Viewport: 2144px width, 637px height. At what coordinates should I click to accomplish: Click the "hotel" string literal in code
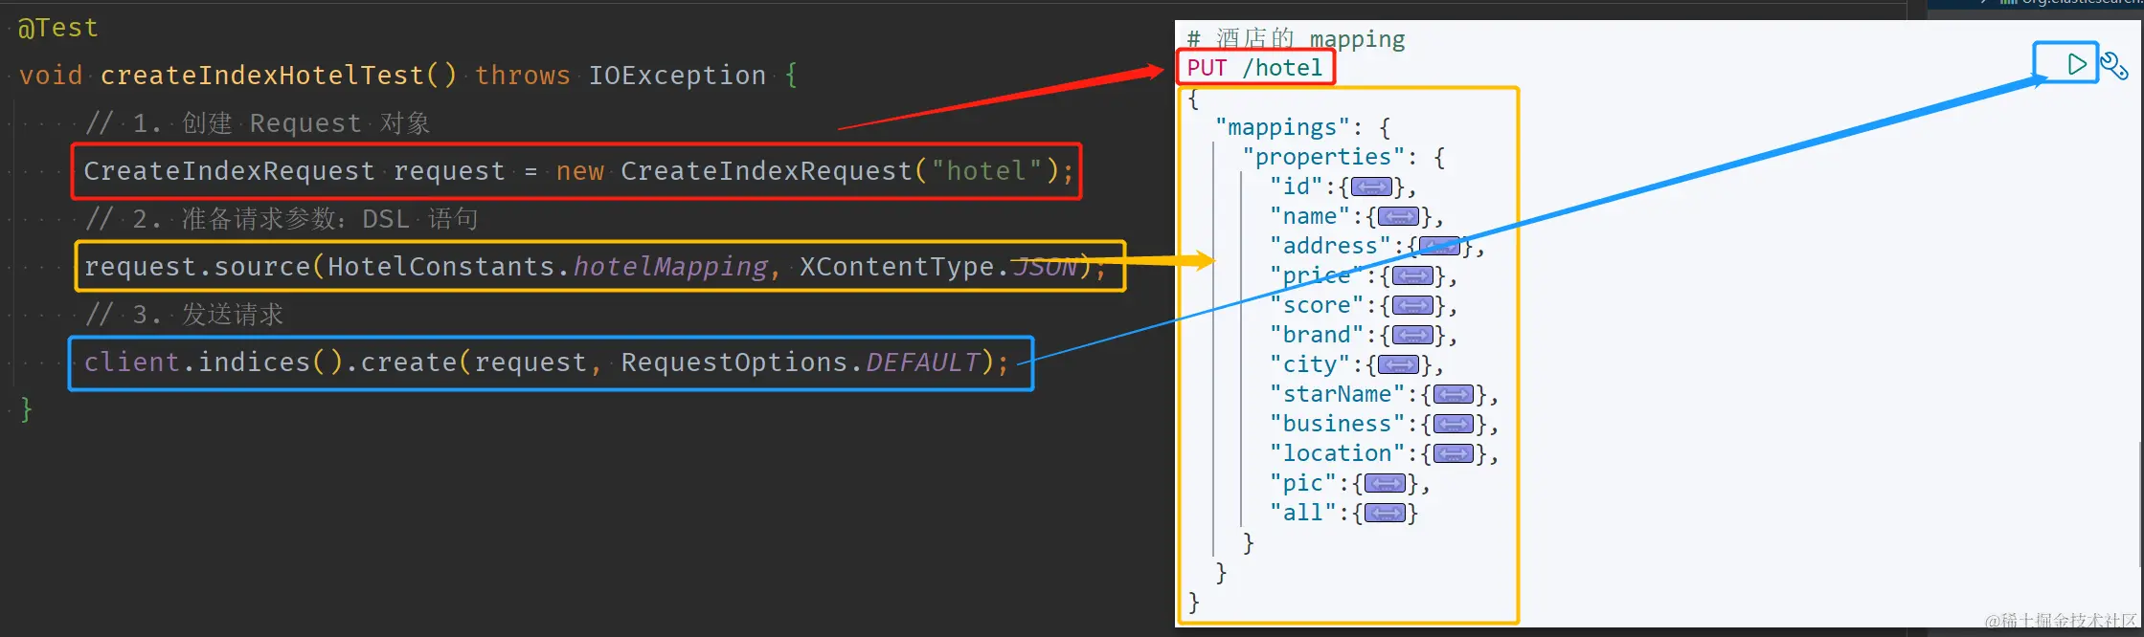[x=986, y=171]
